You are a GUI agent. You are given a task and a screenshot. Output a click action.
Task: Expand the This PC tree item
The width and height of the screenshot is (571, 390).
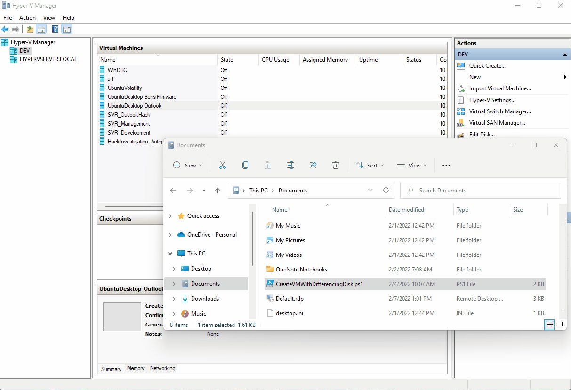pos(170,253)
